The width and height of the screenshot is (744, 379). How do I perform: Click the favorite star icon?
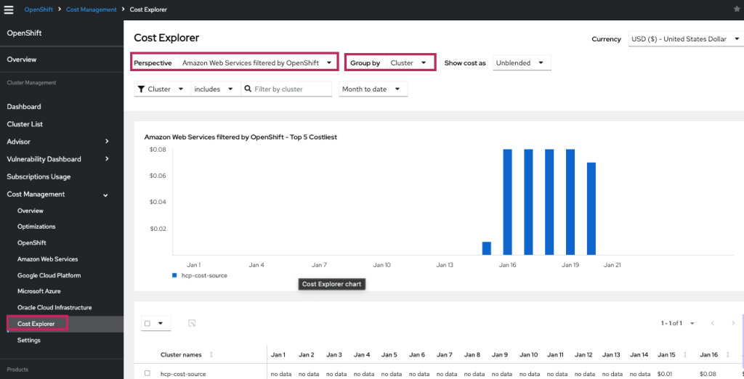(737, 9)
